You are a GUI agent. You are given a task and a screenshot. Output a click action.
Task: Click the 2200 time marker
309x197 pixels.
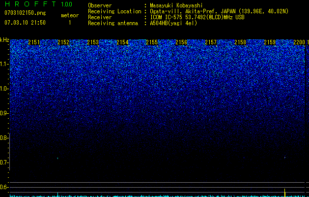[x=299, y=42]
